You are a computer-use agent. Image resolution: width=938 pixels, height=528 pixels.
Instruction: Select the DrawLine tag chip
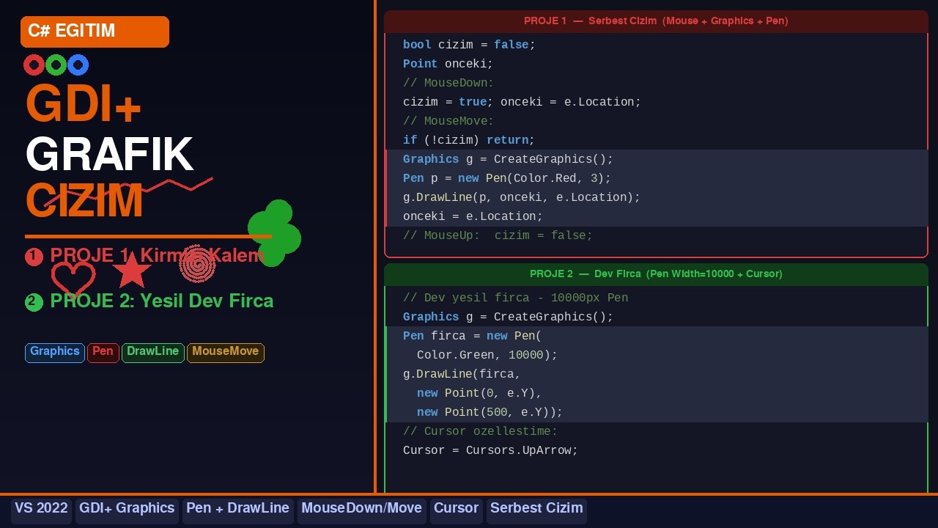click(x=153, y=353)
